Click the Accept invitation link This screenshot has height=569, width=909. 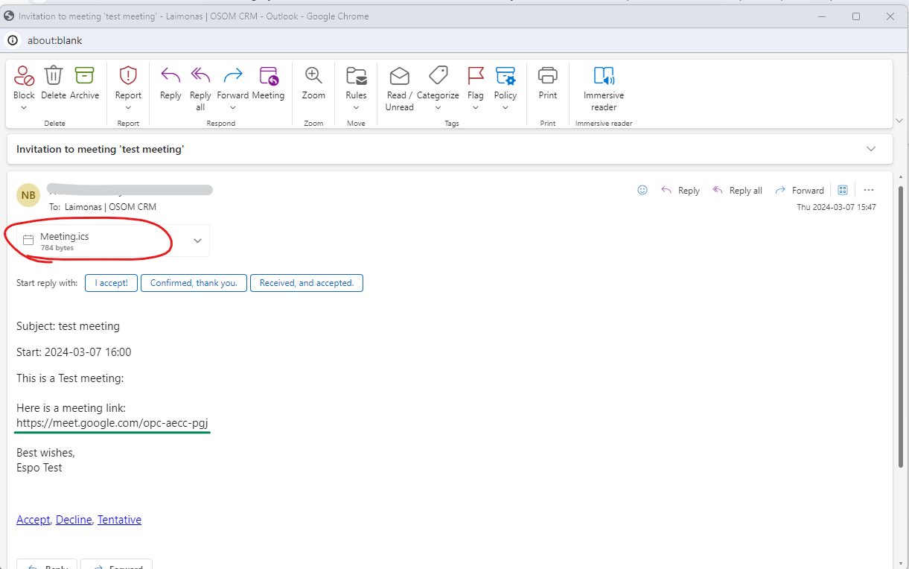(34, 520)
